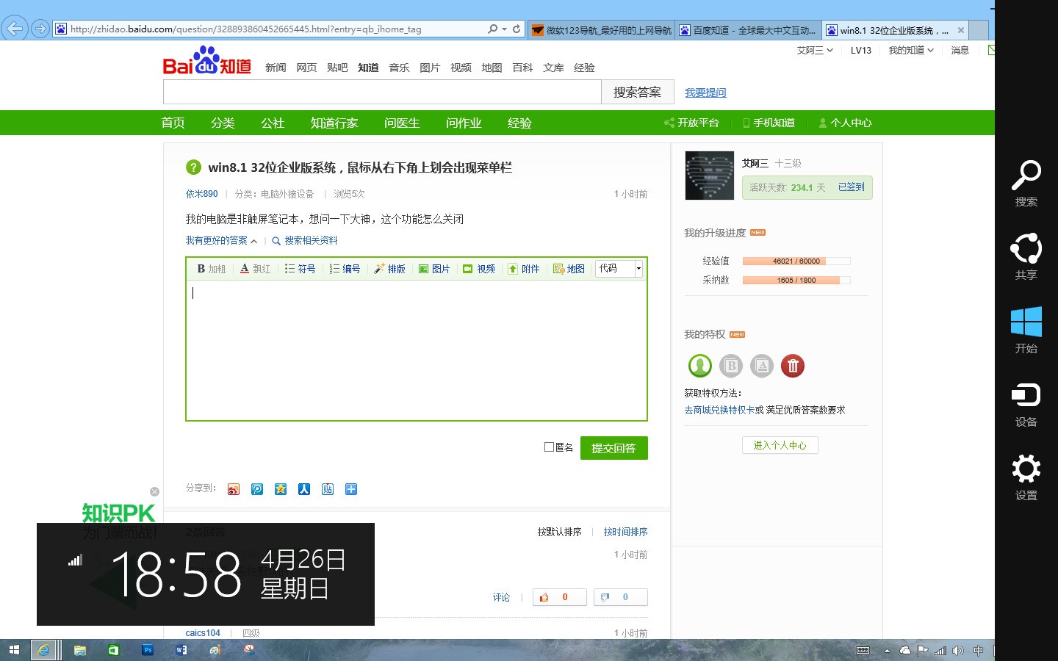The width and height of the screenshot is (1058, 661).
Task: Click the 经验值 progress bar
Action: click(796, 261)
